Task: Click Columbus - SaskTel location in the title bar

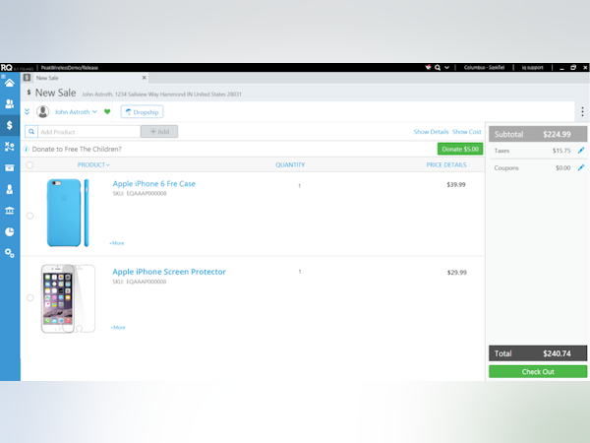Action: (484, 67)
